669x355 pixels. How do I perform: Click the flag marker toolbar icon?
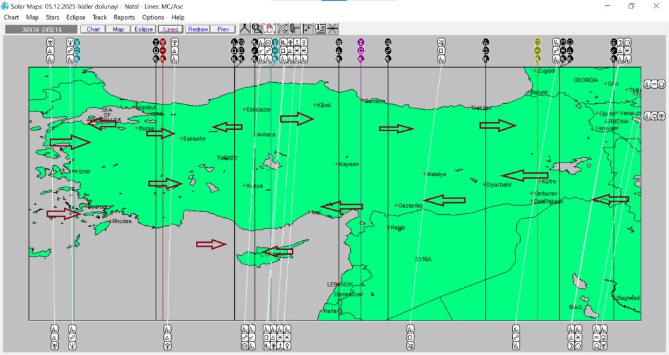coord(295,29)
